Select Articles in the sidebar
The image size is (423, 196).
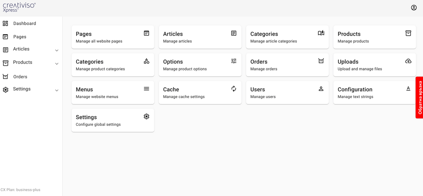click(x=21, y=49)
